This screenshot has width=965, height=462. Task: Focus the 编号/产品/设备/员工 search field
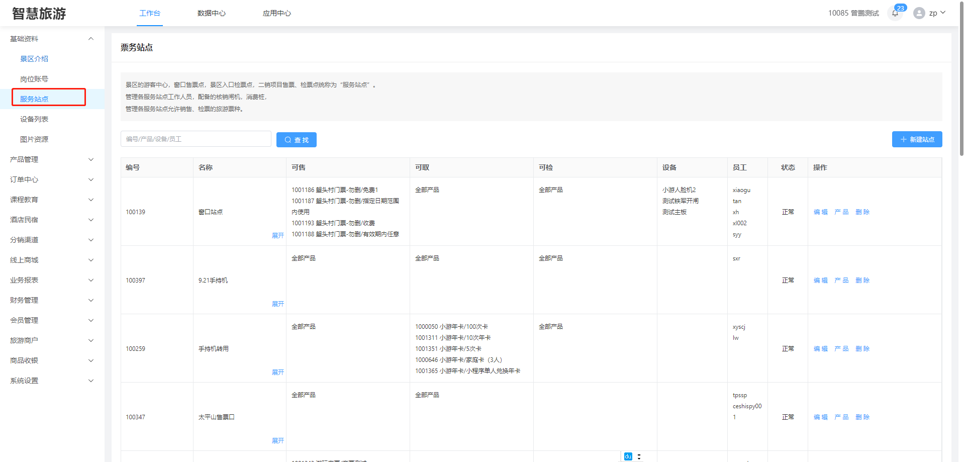[x=196, y=139]
